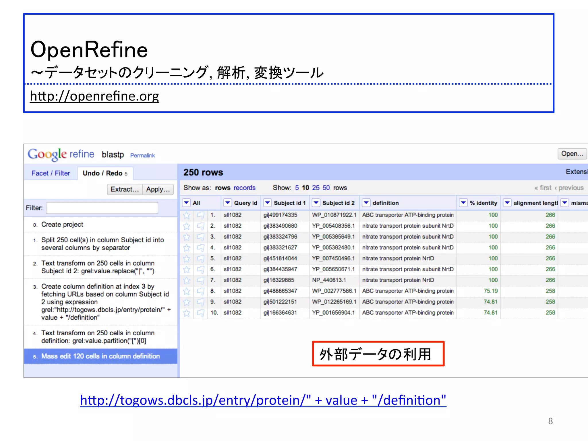This screenshot has width=588, height=441.
Task: Open the Subject id 2 column menu
Action: tap(316, 203)
